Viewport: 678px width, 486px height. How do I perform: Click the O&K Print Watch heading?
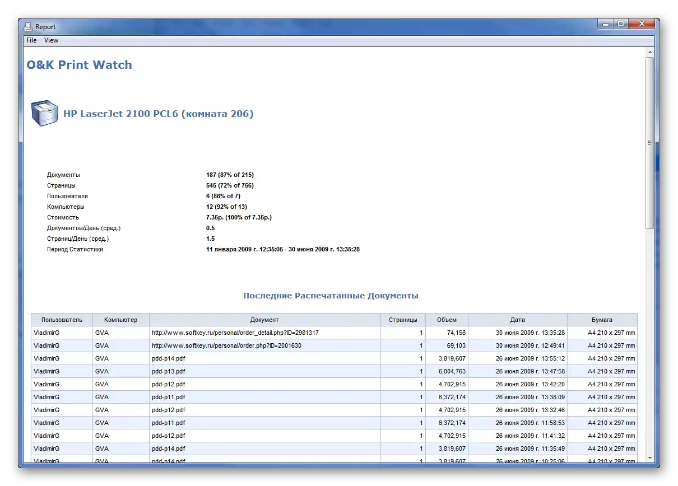click(80, 65)
